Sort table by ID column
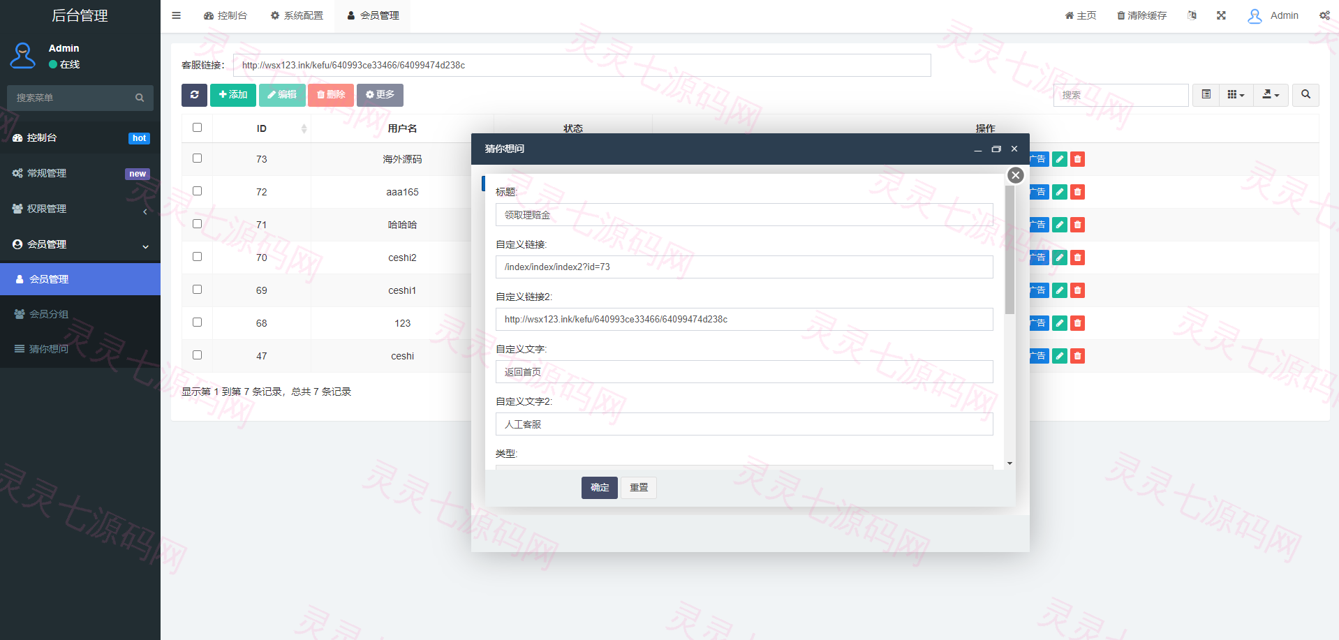Screen dimensions: 1339x640 coord(262,128)
